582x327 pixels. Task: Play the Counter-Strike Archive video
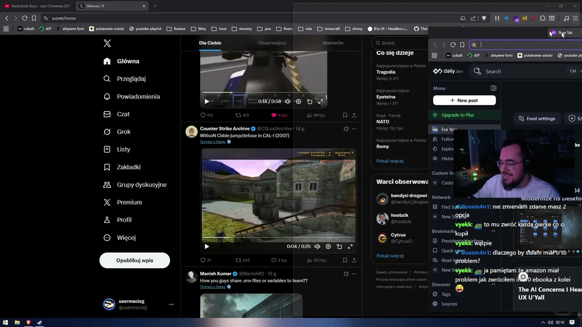coord(207,247)
